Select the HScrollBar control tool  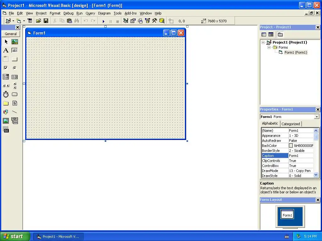coord(6,86)
